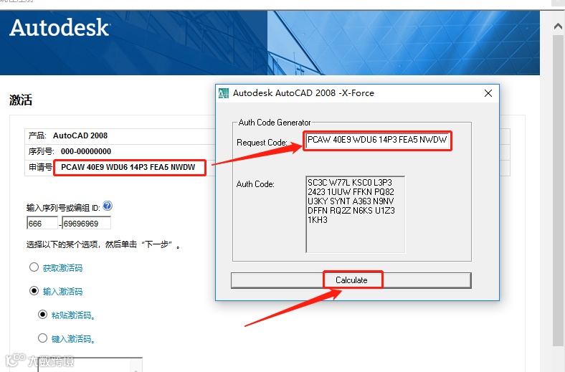Image resolution: width=565 pixels, height=372 pixels.
Task: Choose the 粘贴激活码 radio option
Action: point(42,315)
